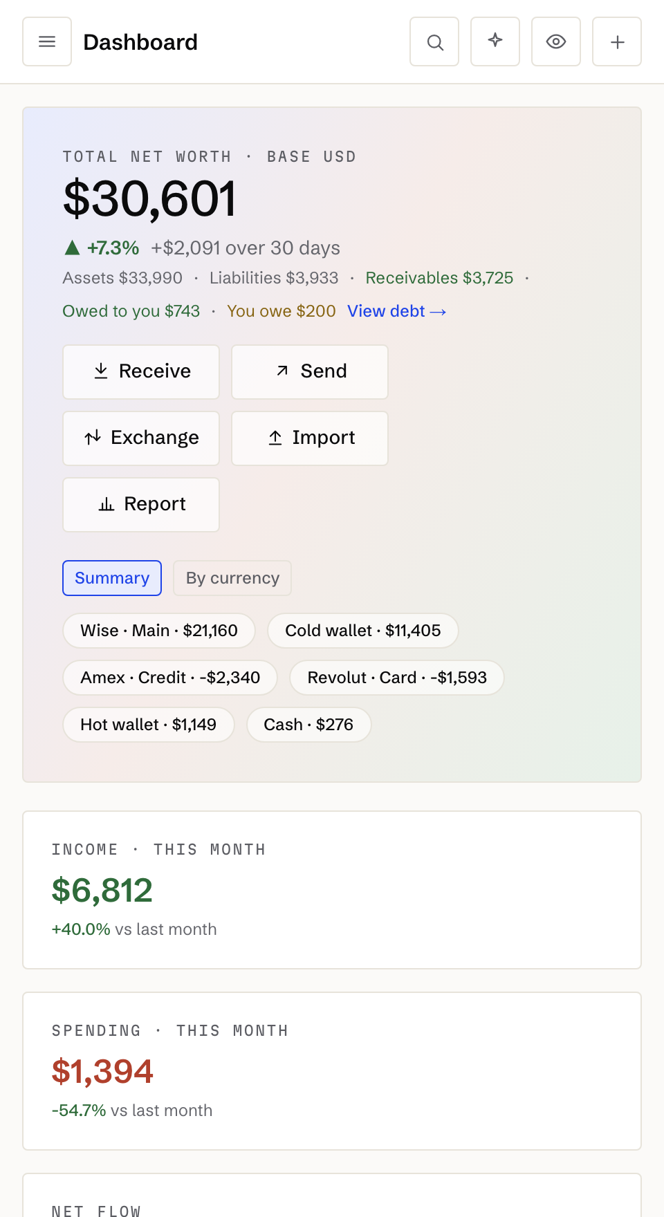
Task: Click +$2,091 over 30 days text
Action: pos(246,248)
